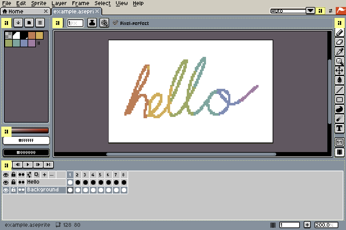Select the Line tool
Image resolution: width=346 pixels, height=230 pixels.
tap(339, 90)
